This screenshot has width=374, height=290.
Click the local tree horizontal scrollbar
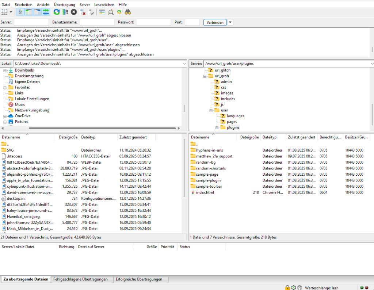click(102, 128)
